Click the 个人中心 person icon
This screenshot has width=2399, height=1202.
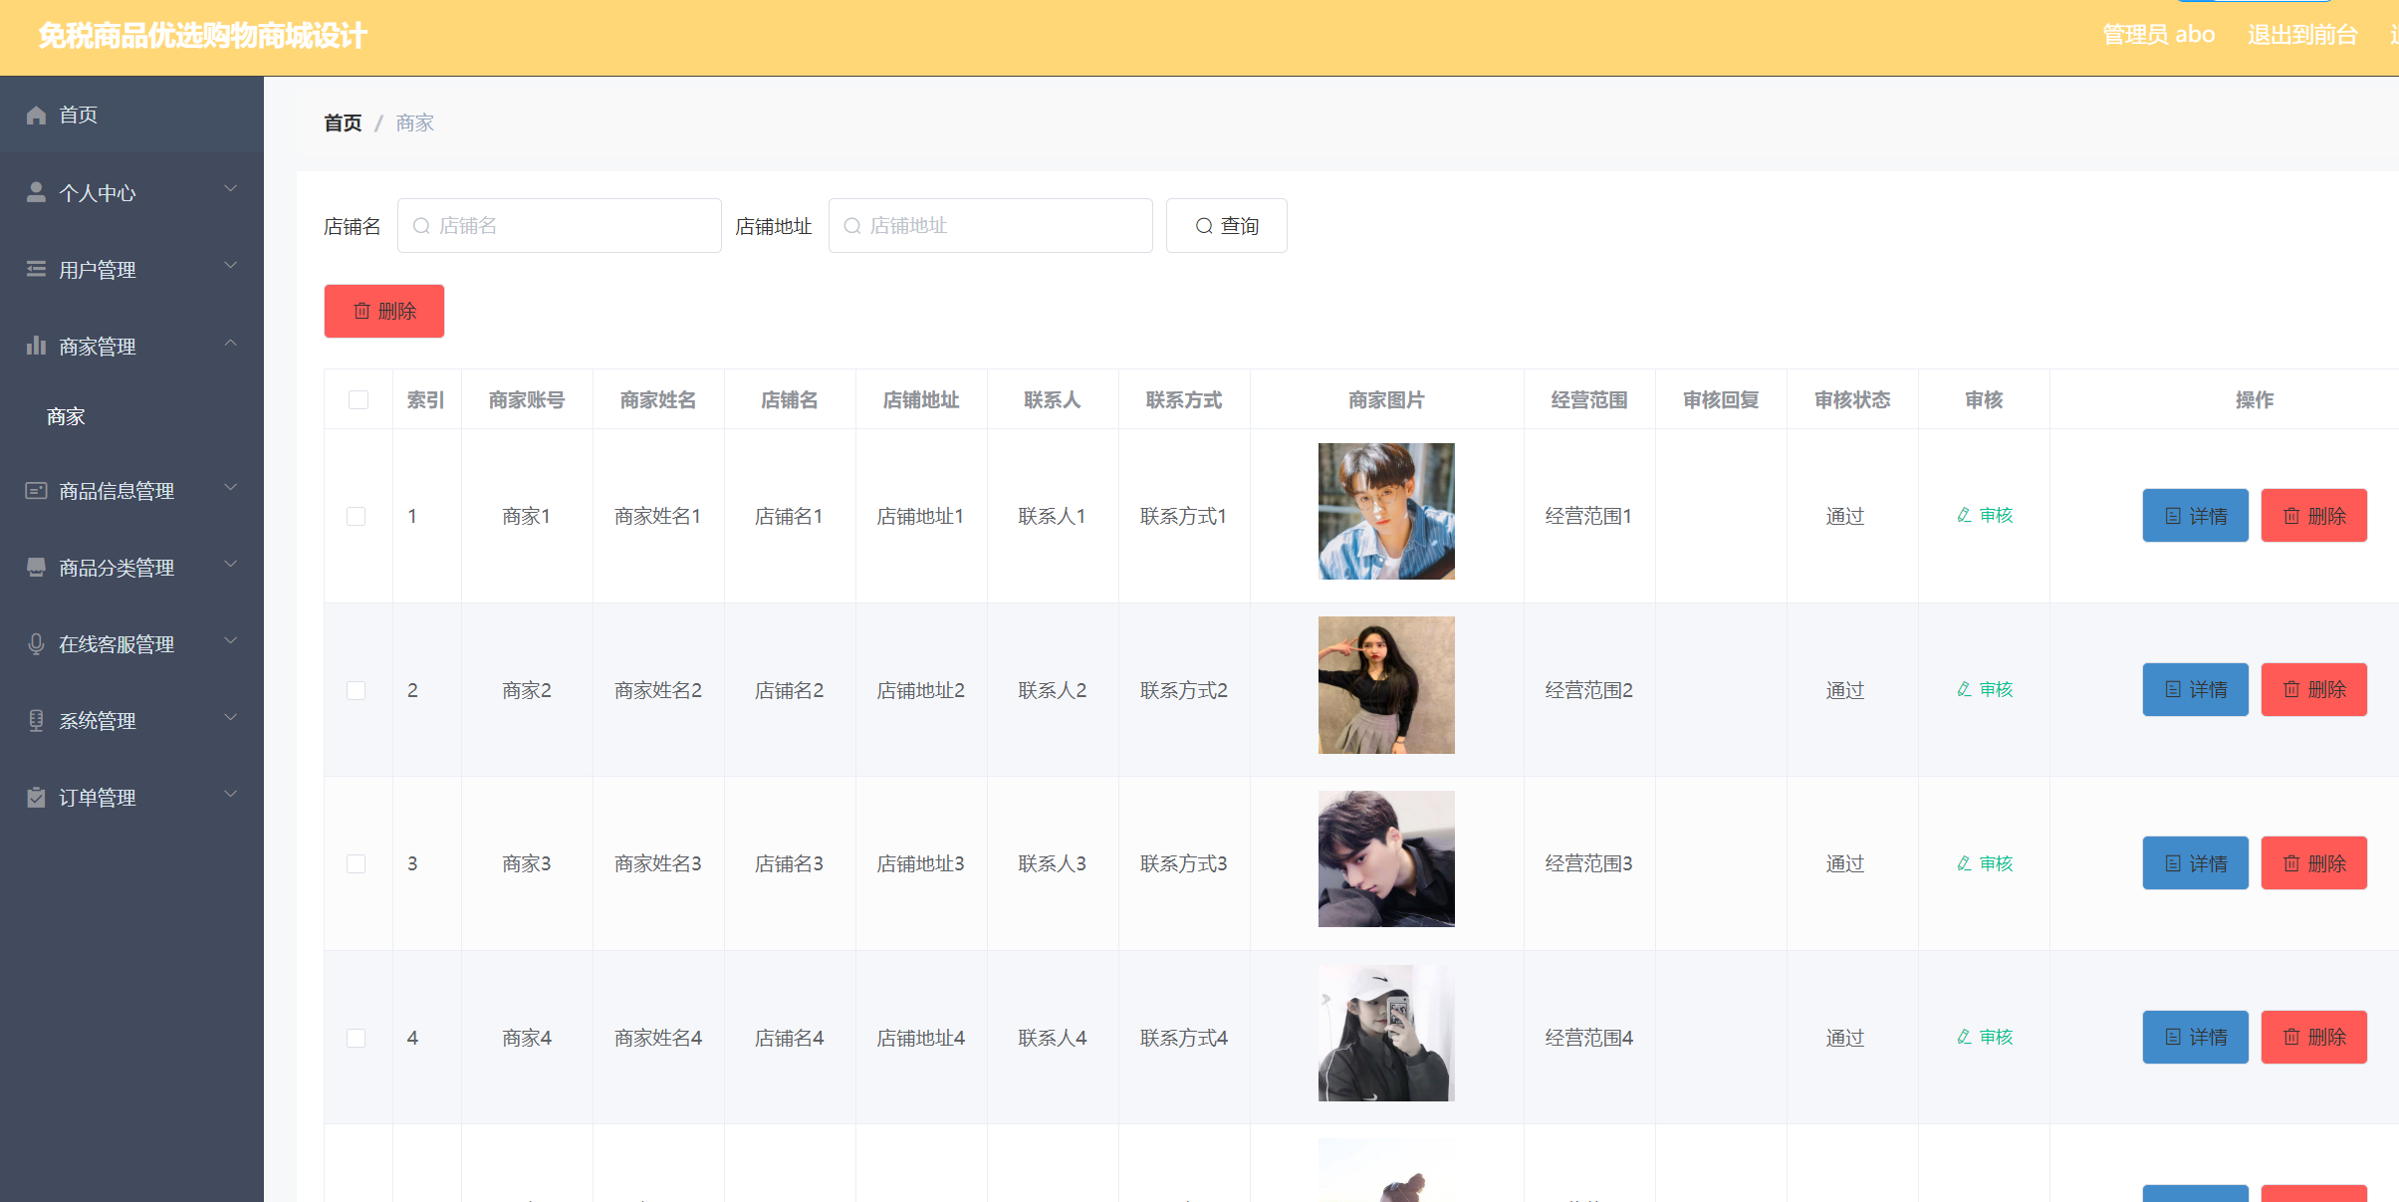(36, 192)
